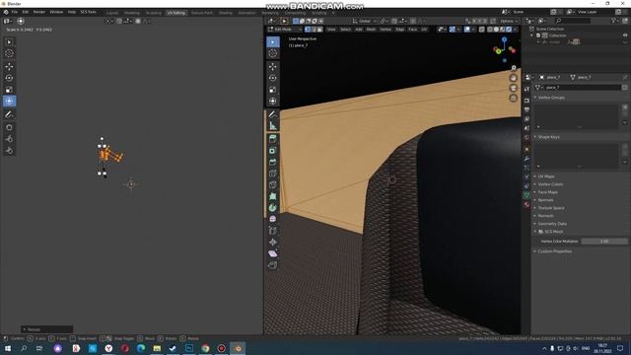The width and height of the screenshot is (631, 355).
Task: Select the 3D viewport Scale tool
Action: (273, 90)
